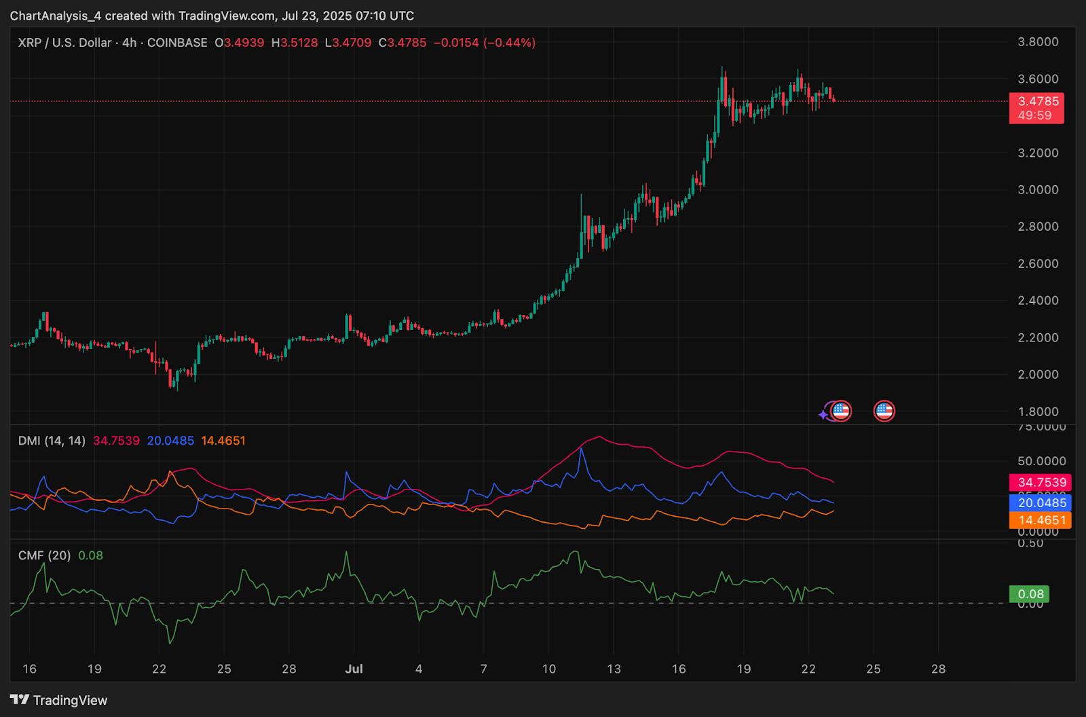Click the 3.8000 price axis label
This screenshot has height=717, width=1086.
1038,42
